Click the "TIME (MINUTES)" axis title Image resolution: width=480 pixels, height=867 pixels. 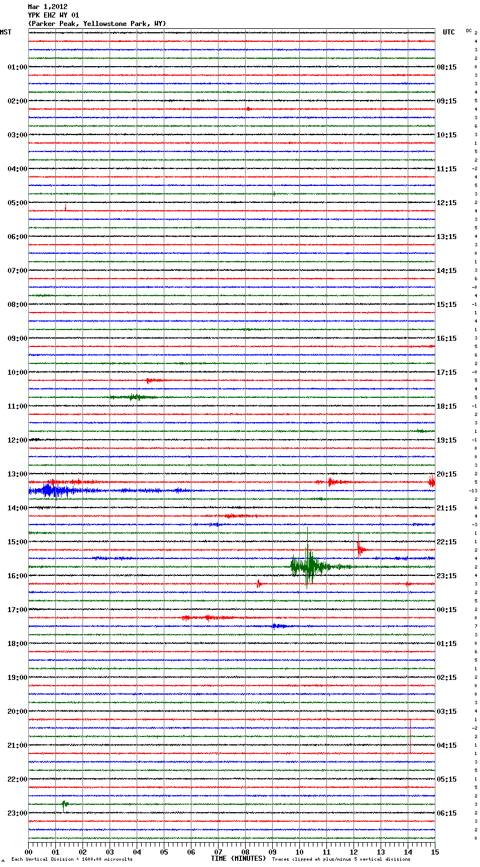tap(238, 859)
